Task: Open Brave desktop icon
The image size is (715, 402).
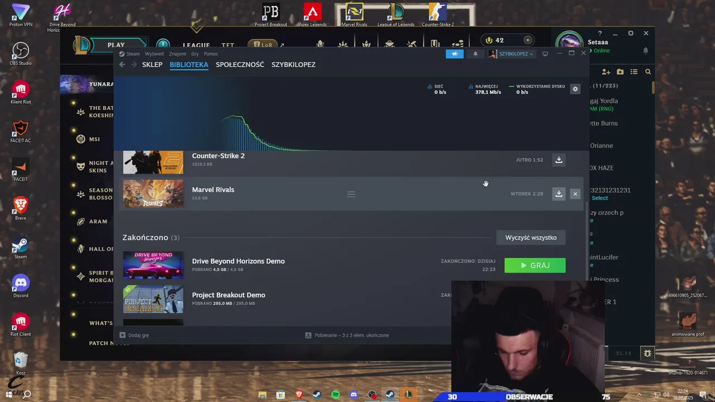Action: [21, 209]
